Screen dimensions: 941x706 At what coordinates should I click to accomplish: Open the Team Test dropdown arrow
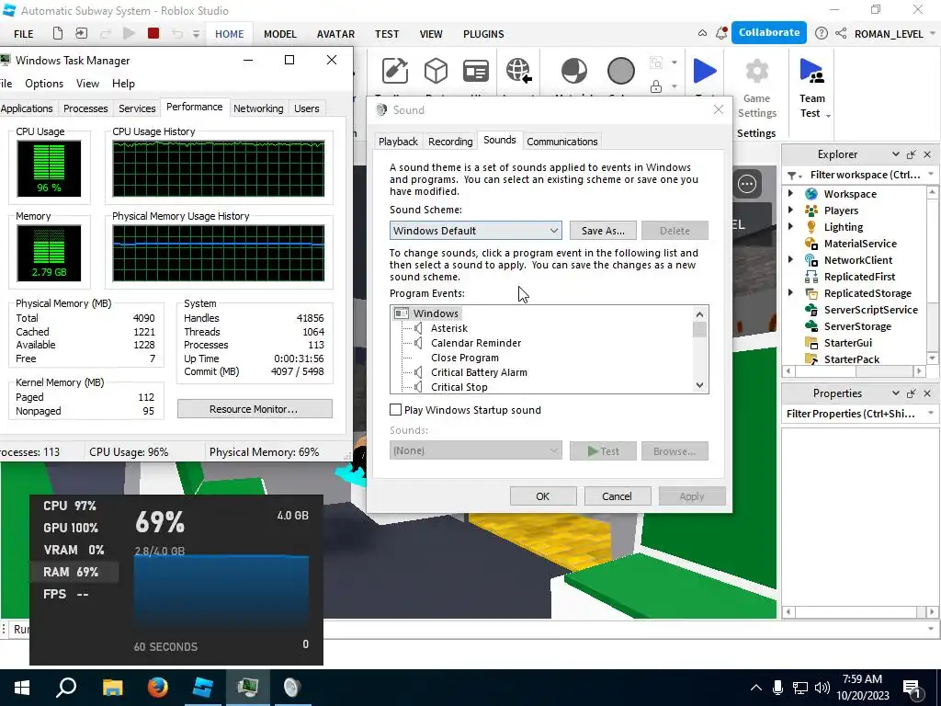[828, 115]
